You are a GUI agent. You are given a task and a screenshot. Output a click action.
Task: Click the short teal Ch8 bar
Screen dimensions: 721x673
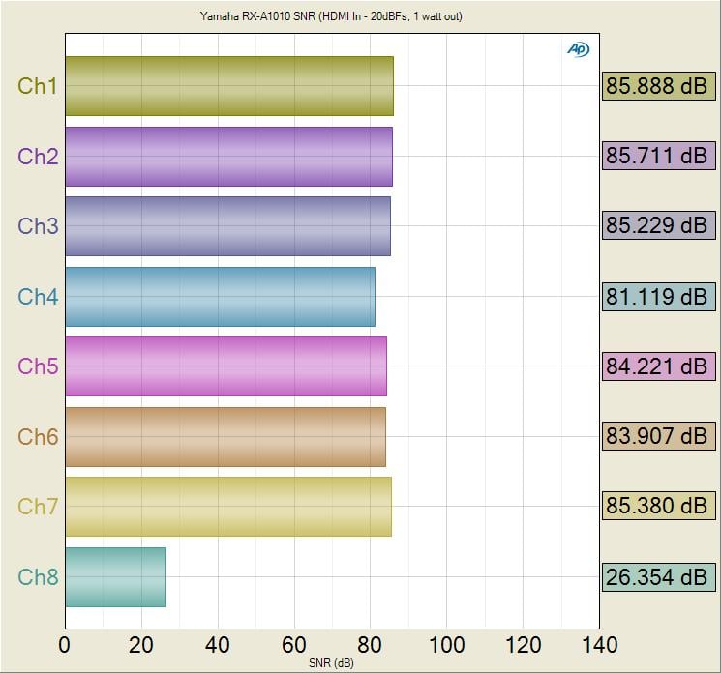point(115,577)
